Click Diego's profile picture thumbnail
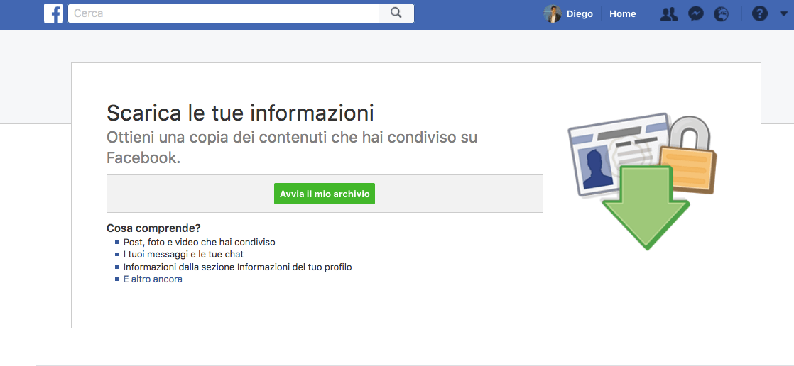This screenshot has height=366, width=794. point(553,14)
